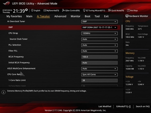Click Last Modified button
The width and height of the screenshot is (151, 113).
(105, 106)
